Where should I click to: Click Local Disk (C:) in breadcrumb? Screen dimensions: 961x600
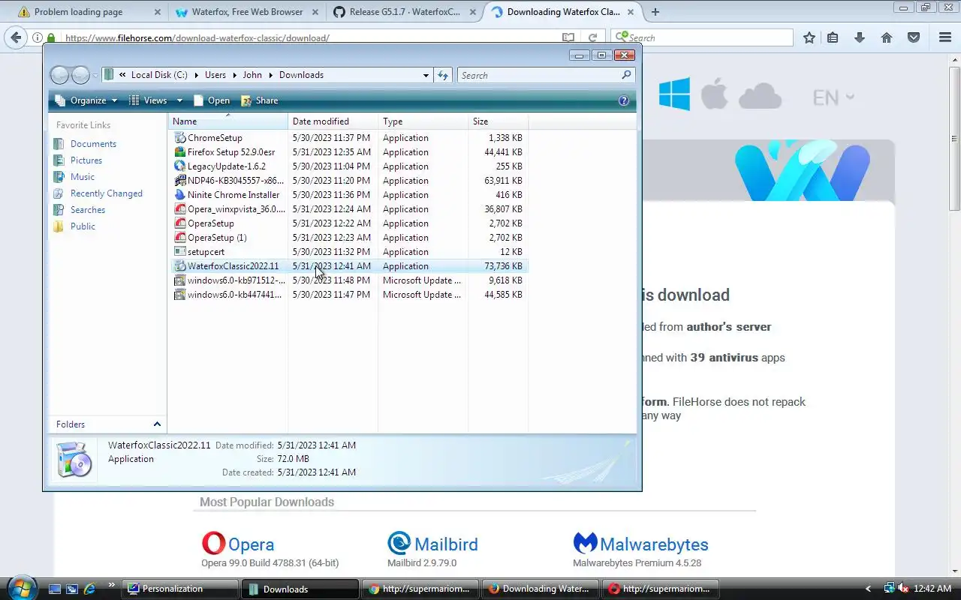click(159, 75)
